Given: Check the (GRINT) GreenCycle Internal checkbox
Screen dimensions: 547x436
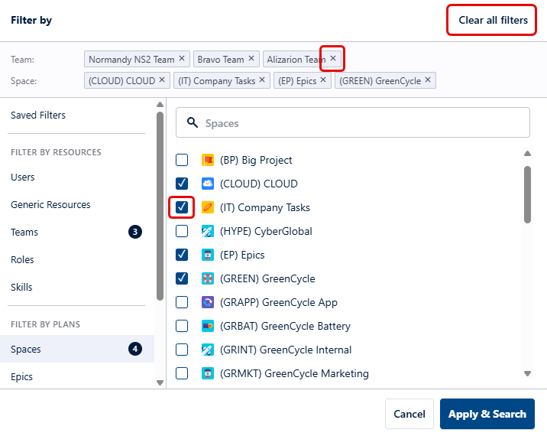Looking at the screenshot, I should click(x=182, y=350).
